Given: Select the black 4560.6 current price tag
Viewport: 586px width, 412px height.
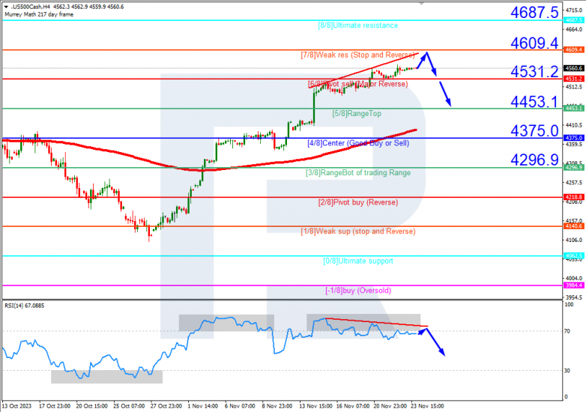Looking at the screenshot, I should [574, 68].
